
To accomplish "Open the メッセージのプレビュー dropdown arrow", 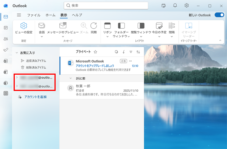I will [x=63, y=37].
